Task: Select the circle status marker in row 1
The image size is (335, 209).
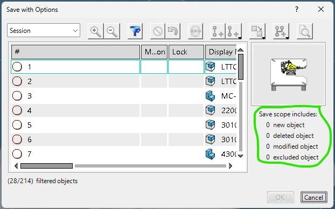Action: [17, 67]
